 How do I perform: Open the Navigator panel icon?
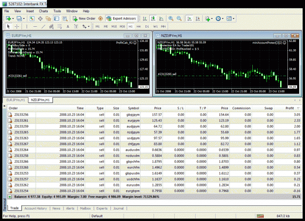tap(48, 19)
